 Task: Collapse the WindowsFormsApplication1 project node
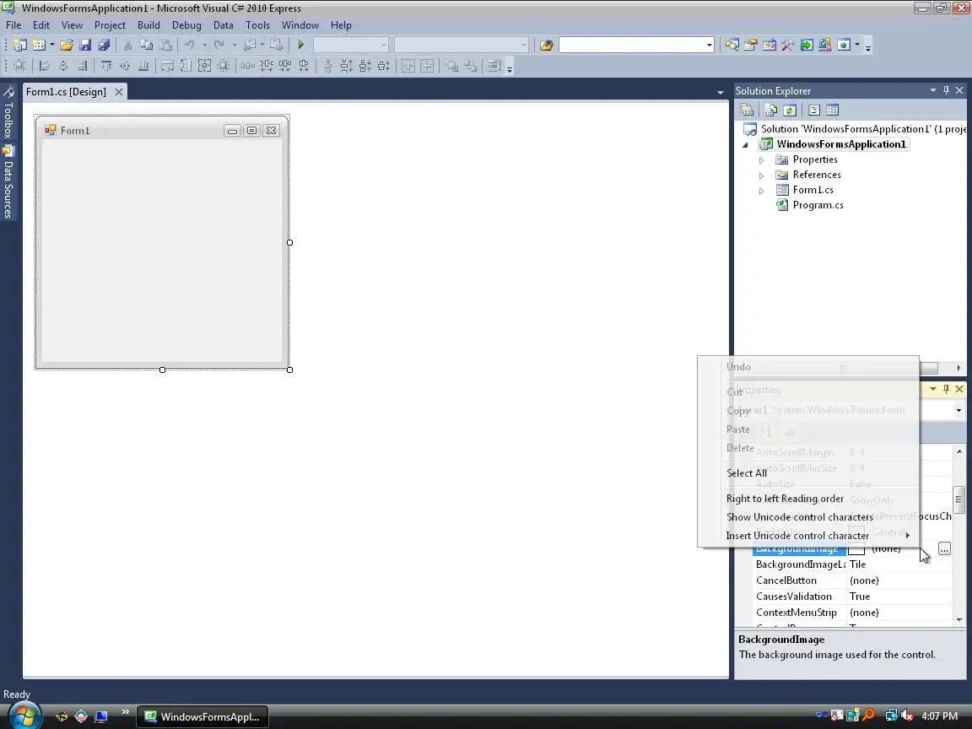coord(746,145)
